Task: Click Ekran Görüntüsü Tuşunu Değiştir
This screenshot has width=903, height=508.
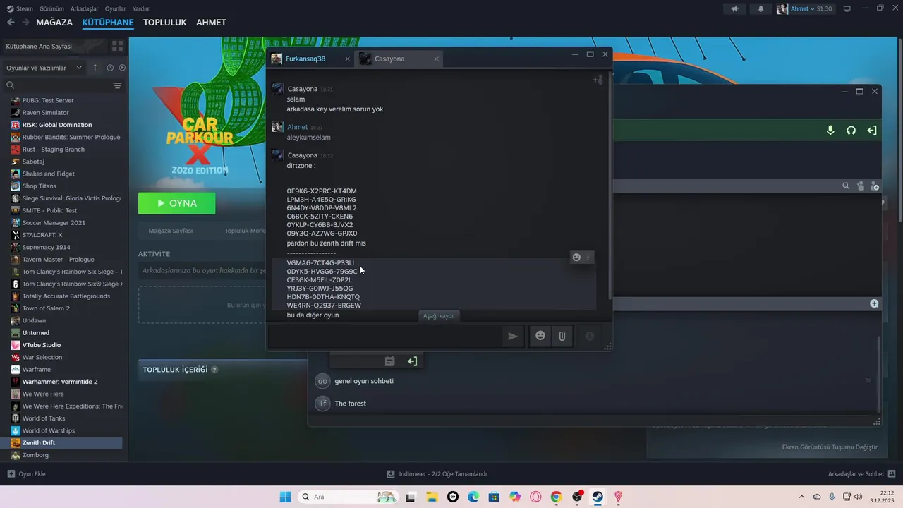Action: (830, 447)
